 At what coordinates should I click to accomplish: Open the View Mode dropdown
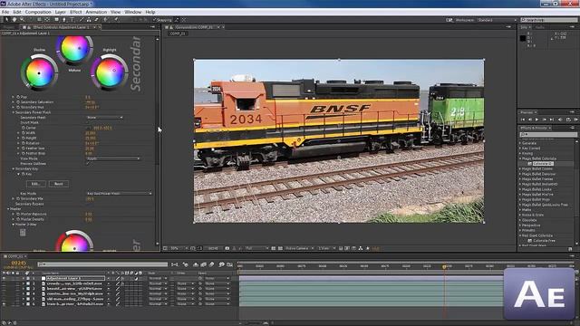112,158
